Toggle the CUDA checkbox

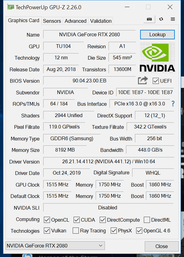77,220
